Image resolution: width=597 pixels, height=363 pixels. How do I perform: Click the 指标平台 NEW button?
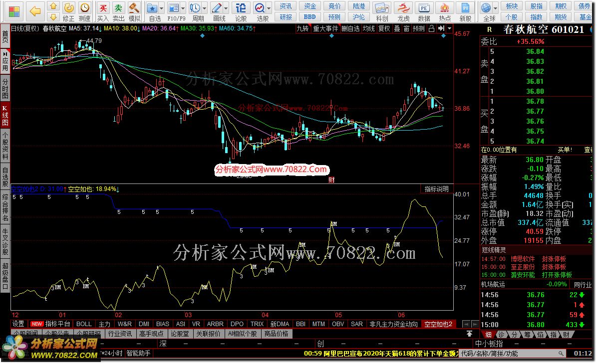pos(50,324)
